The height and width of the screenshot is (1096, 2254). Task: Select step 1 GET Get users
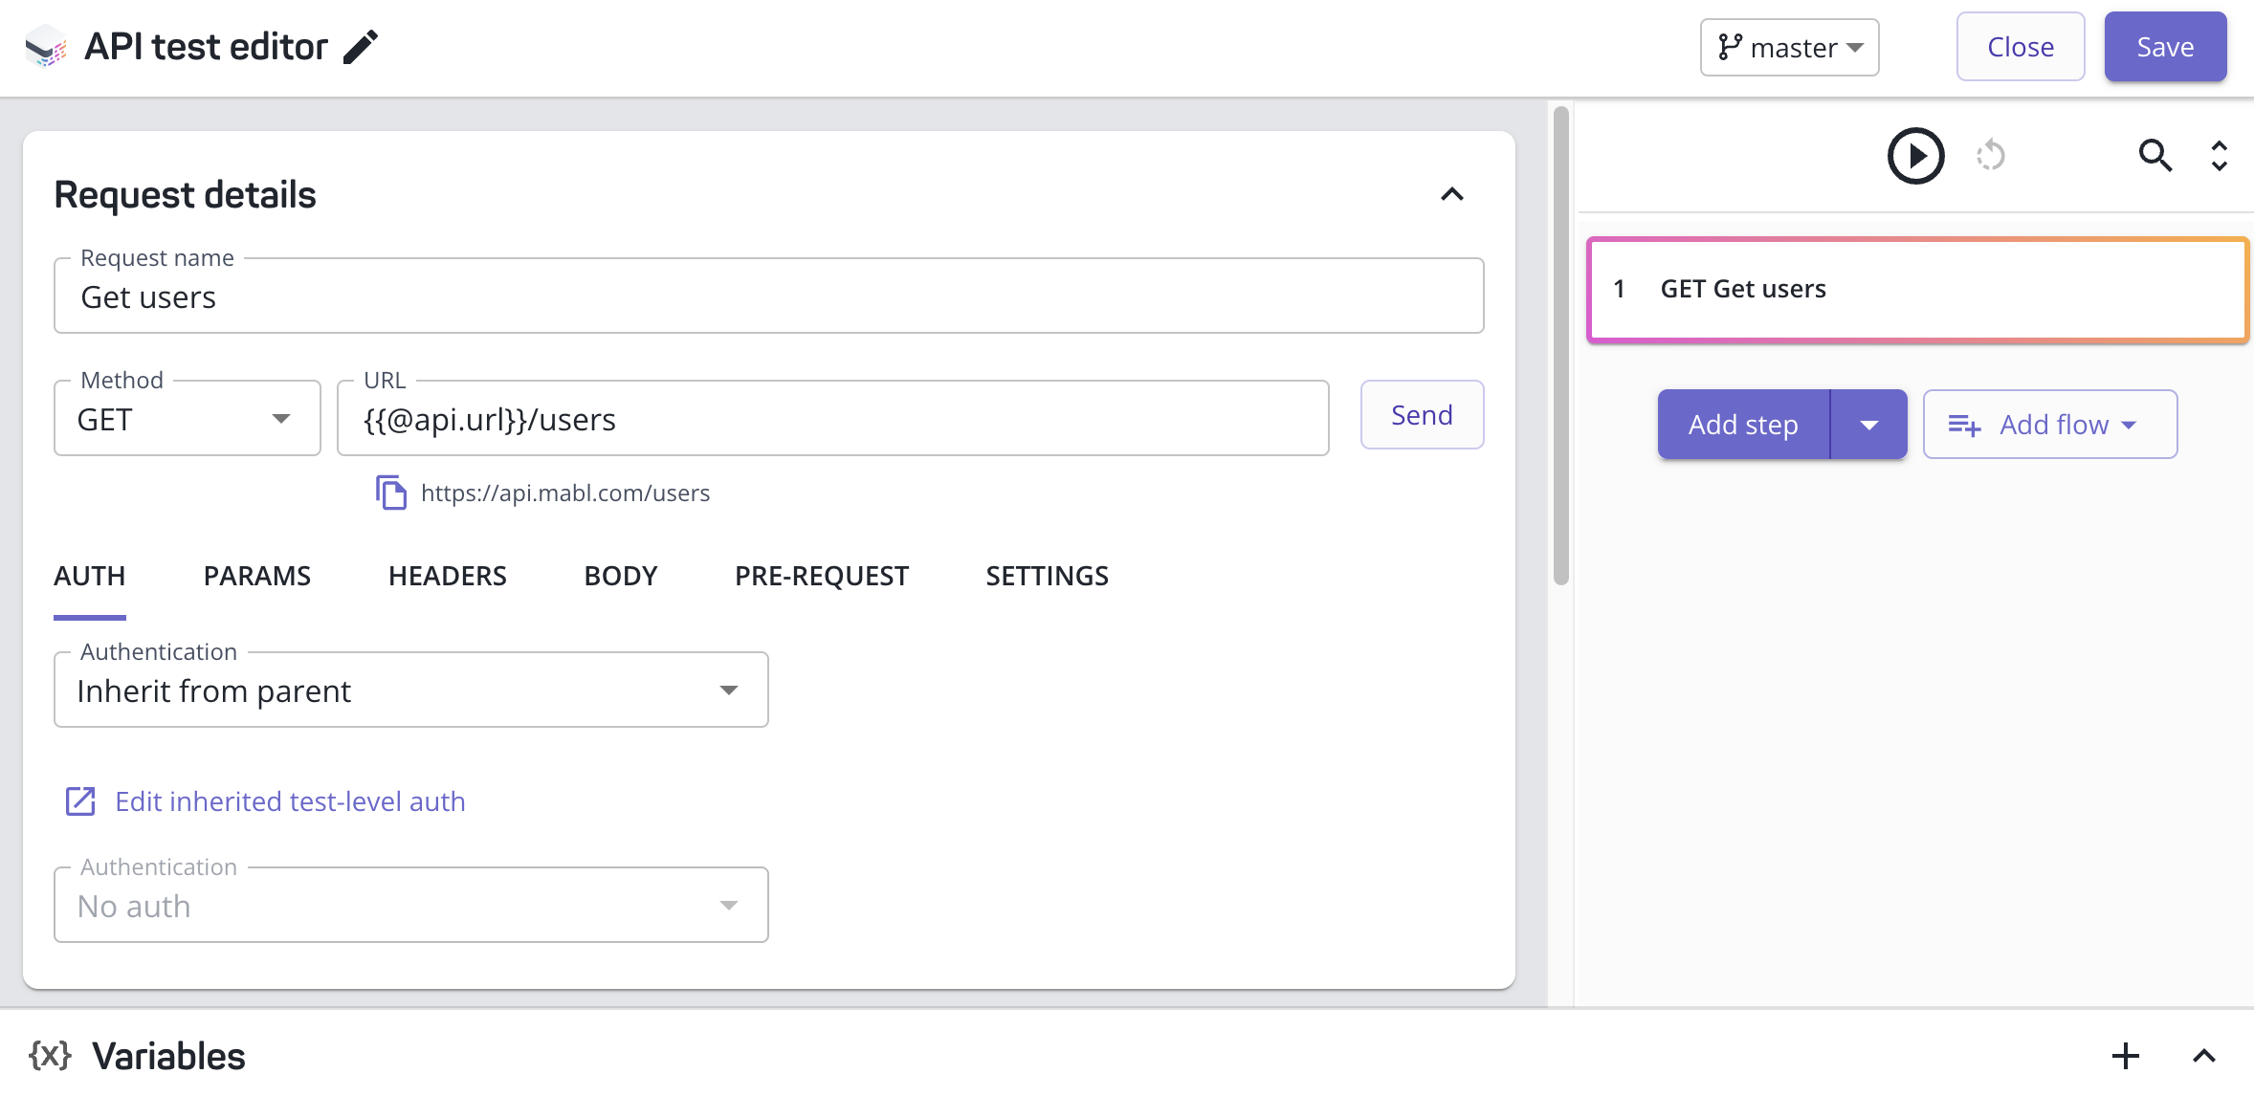(1916, 289)
